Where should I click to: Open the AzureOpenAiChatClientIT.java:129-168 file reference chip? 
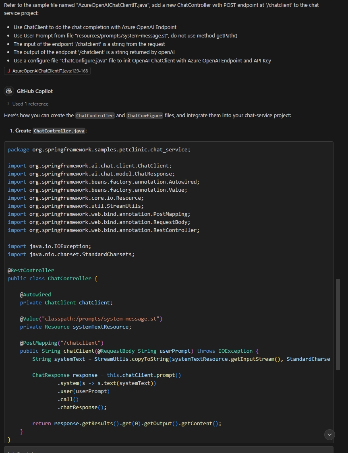coord(47,71)
